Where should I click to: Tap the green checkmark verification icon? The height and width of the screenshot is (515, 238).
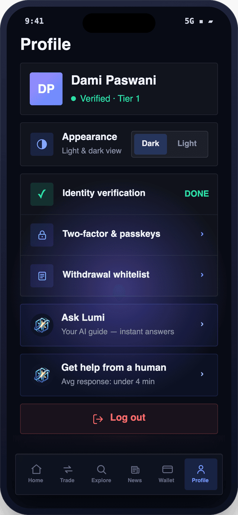(x=42, y=194)
